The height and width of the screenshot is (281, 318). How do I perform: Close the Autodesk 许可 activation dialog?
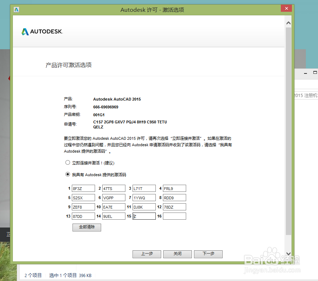coord(286,8)
